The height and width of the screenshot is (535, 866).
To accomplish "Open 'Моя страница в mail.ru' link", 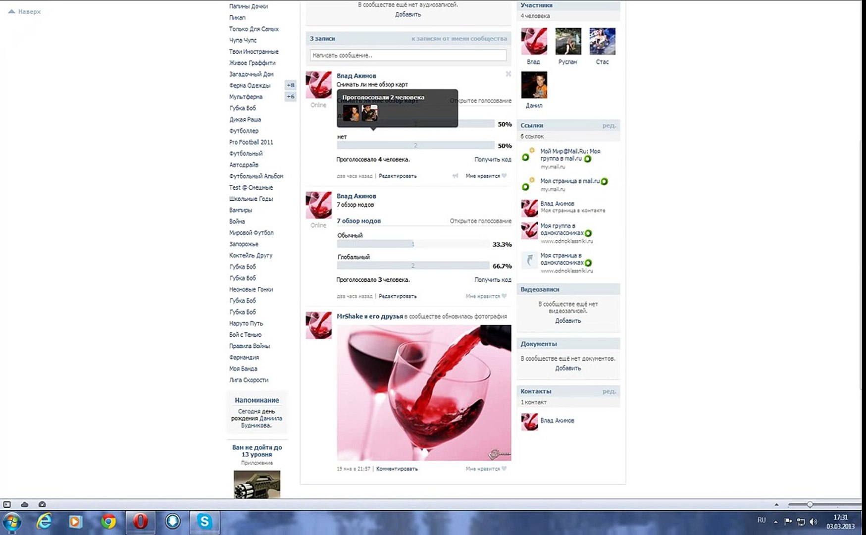I will 569,181.
